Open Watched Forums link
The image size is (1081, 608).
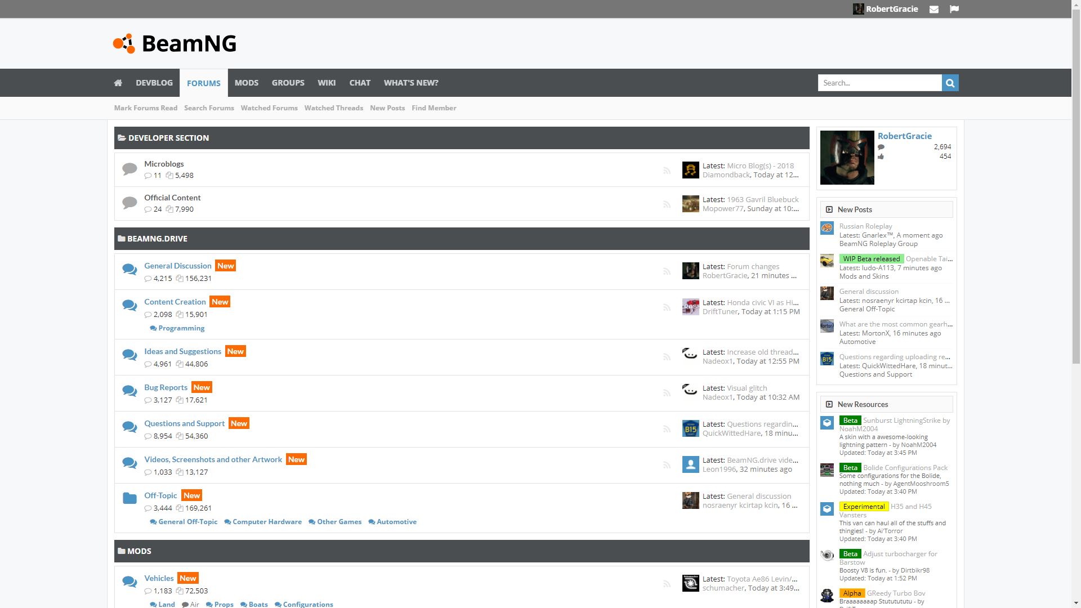tap(269, 108)
